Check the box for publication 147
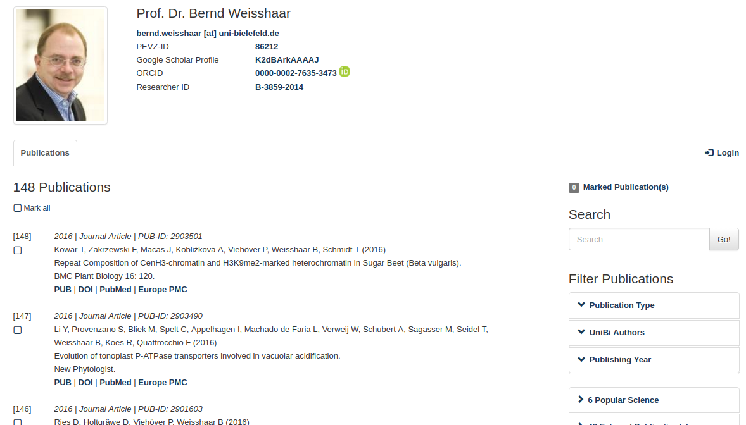Image resolution: width=746 pixels, height=425 pixels. (18, 330)
